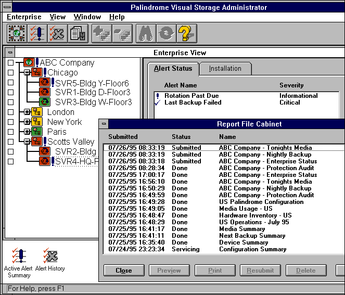
Task: Open the Alert History toolbar icon
Action: tap(58, 33)
